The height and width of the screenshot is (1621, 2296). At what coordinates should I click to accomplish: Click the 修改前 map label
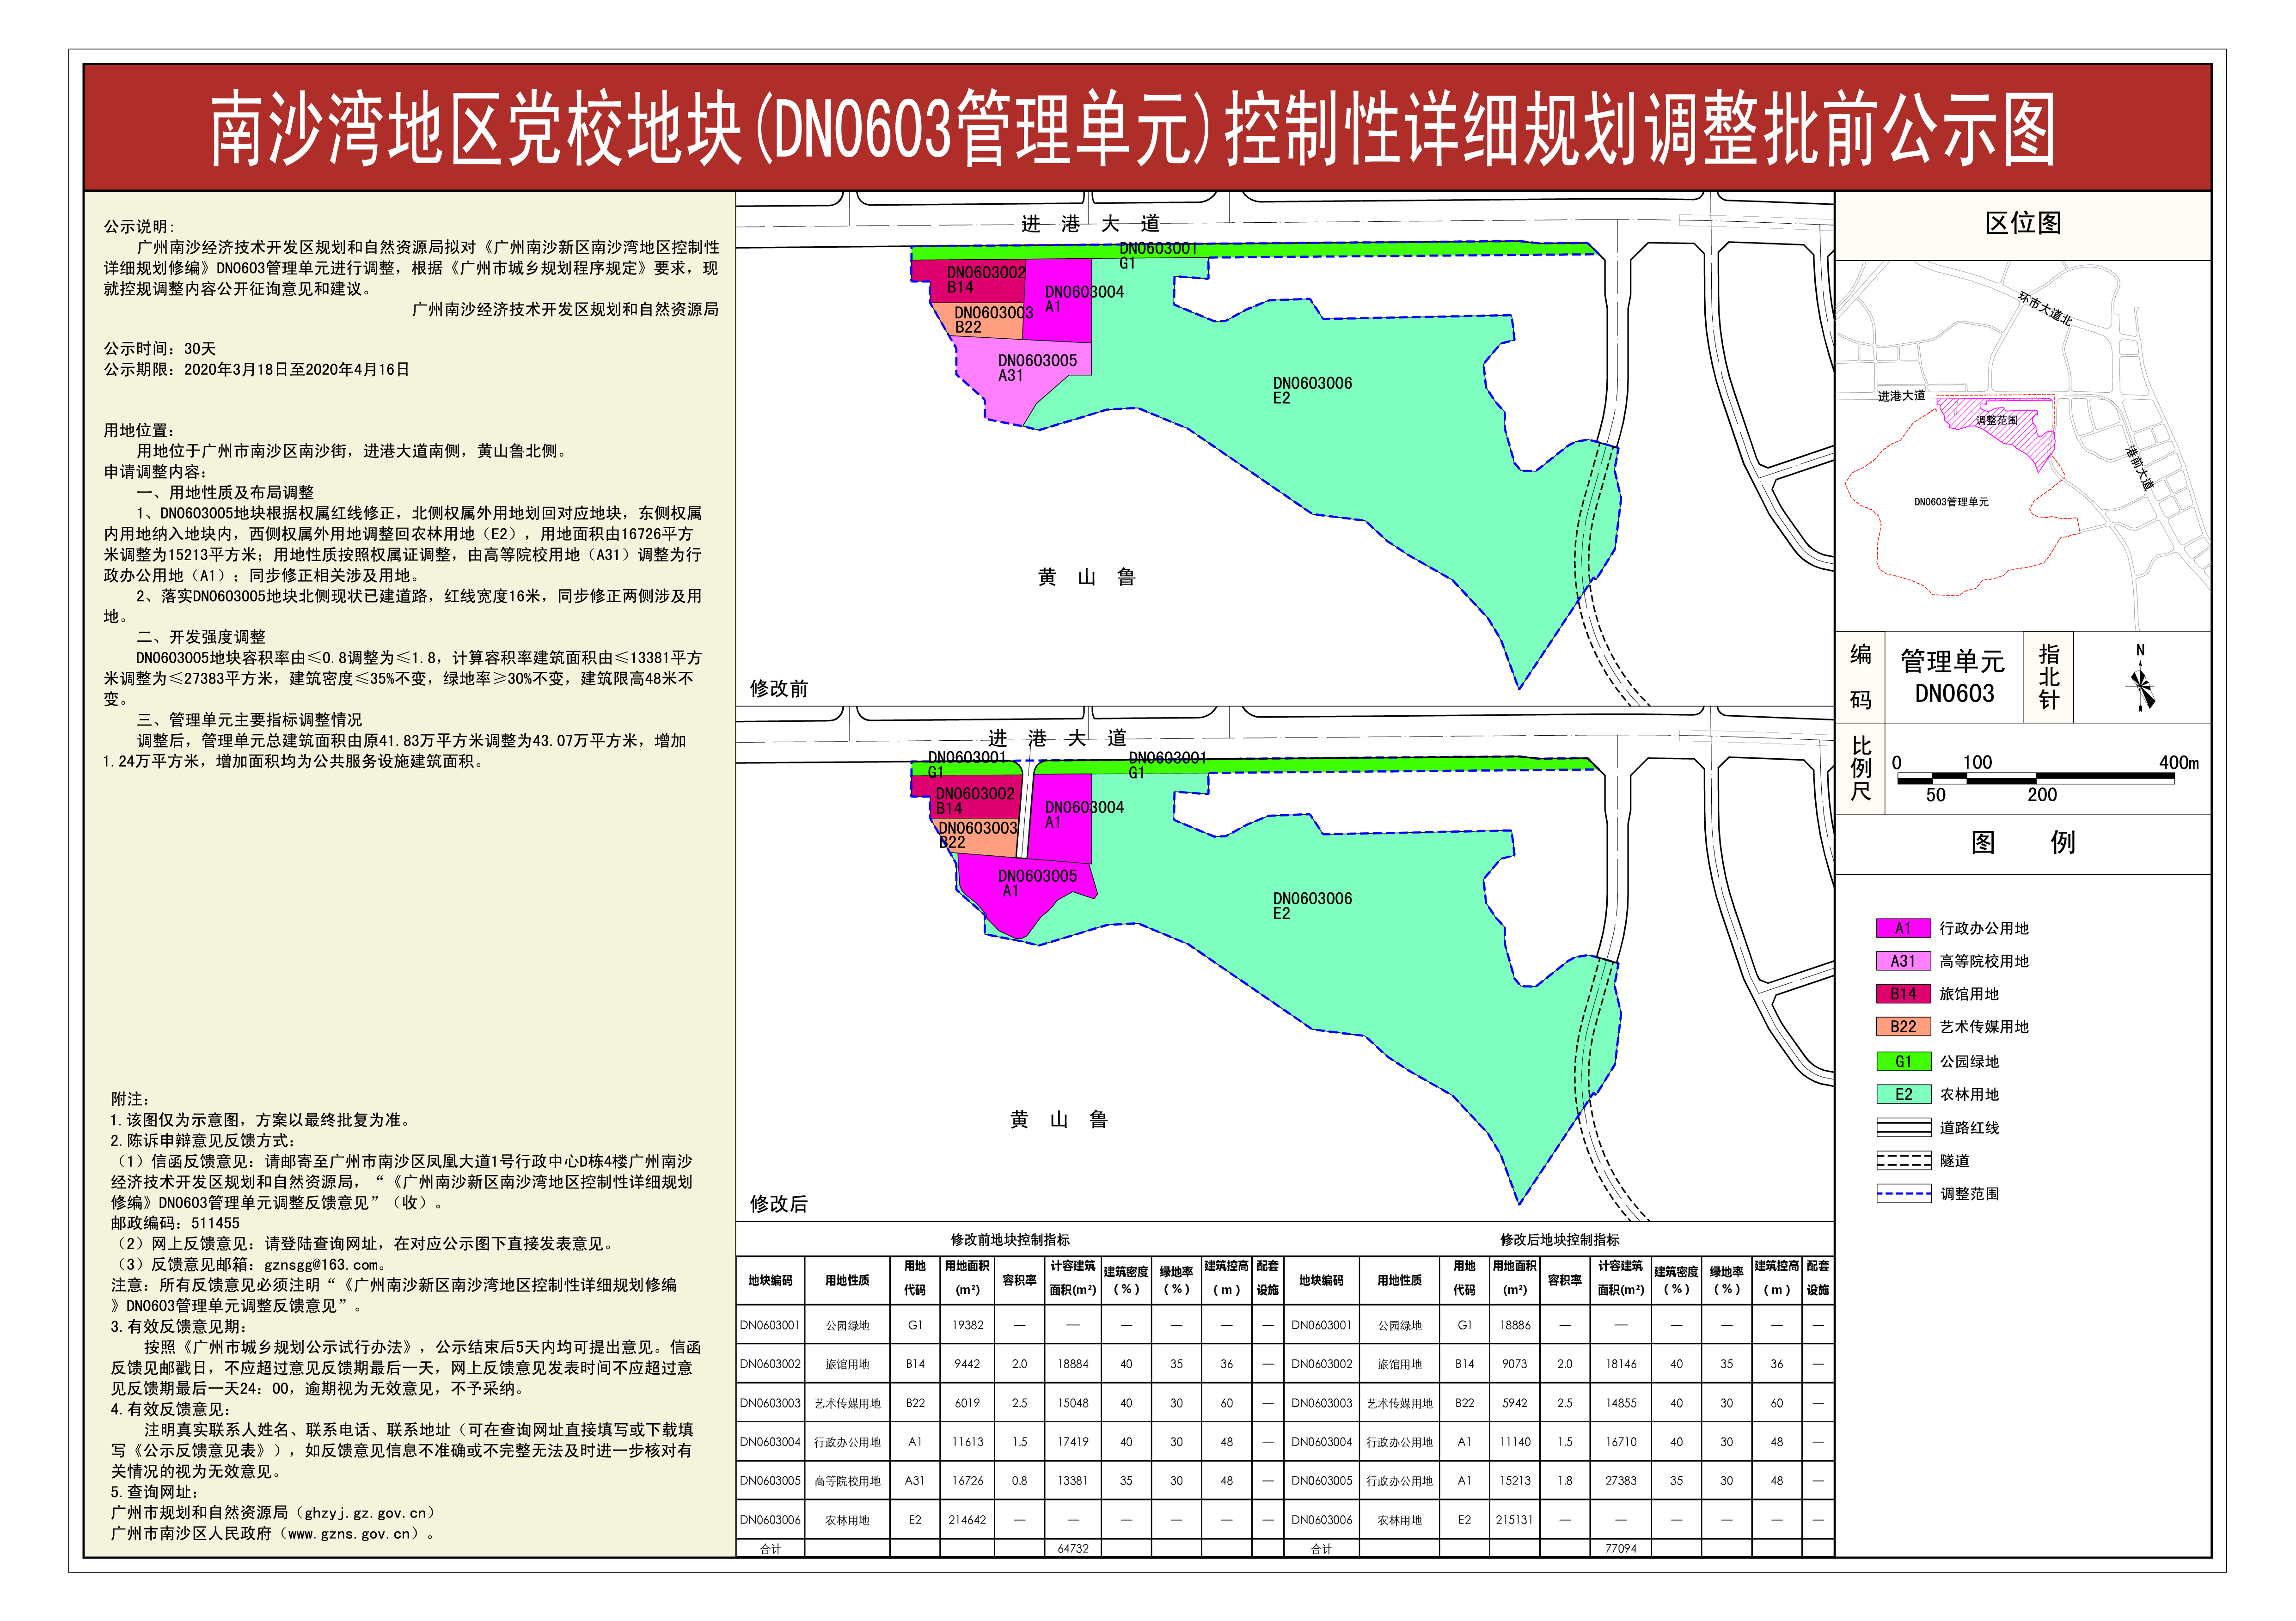click(779, 689)
